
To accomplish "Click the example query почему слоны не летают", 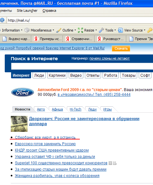I will [110, 59].
